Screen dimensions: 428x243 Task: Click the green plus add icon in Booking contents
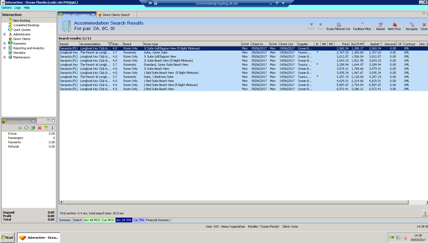click(x=20, y=128)
